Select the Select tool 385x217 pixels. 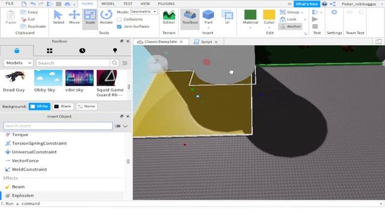(58, 17)
